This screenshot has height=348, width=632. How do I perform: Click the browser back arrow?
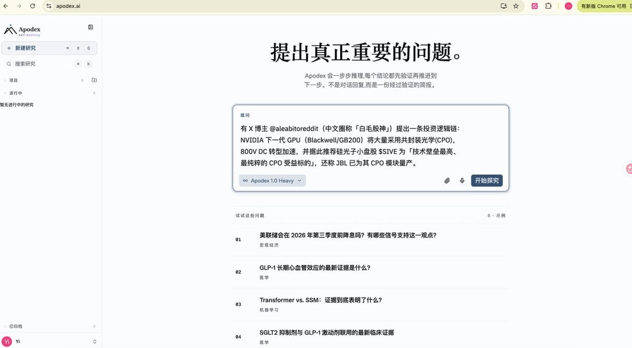coord(6,6)
